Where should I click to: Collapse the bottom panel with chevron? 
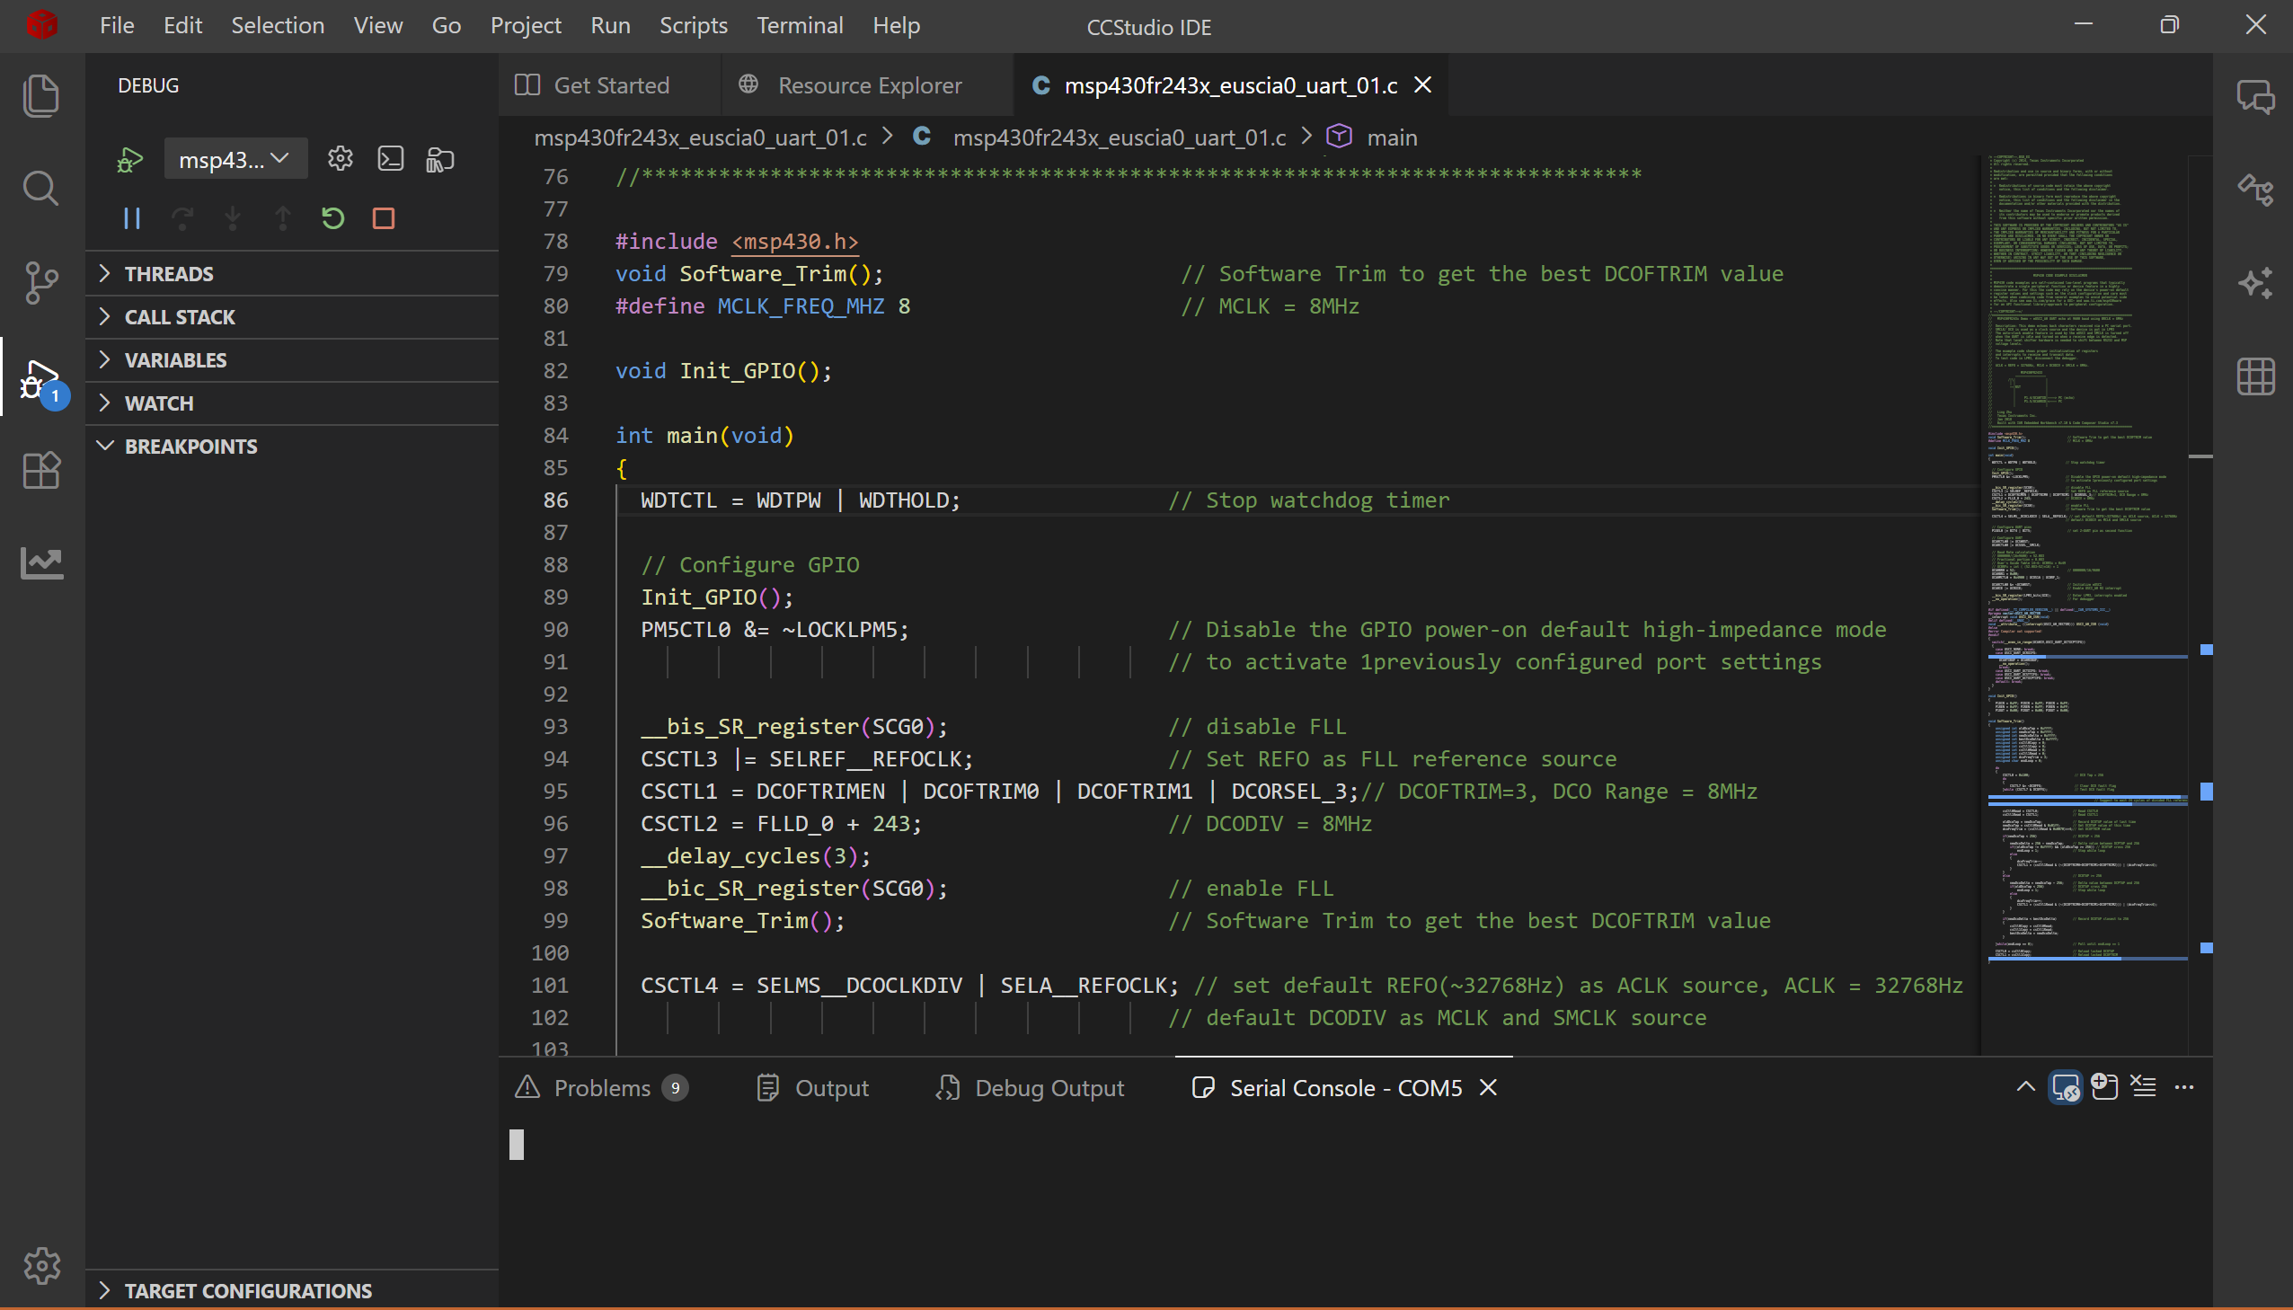click(x=2025, y=1087)
